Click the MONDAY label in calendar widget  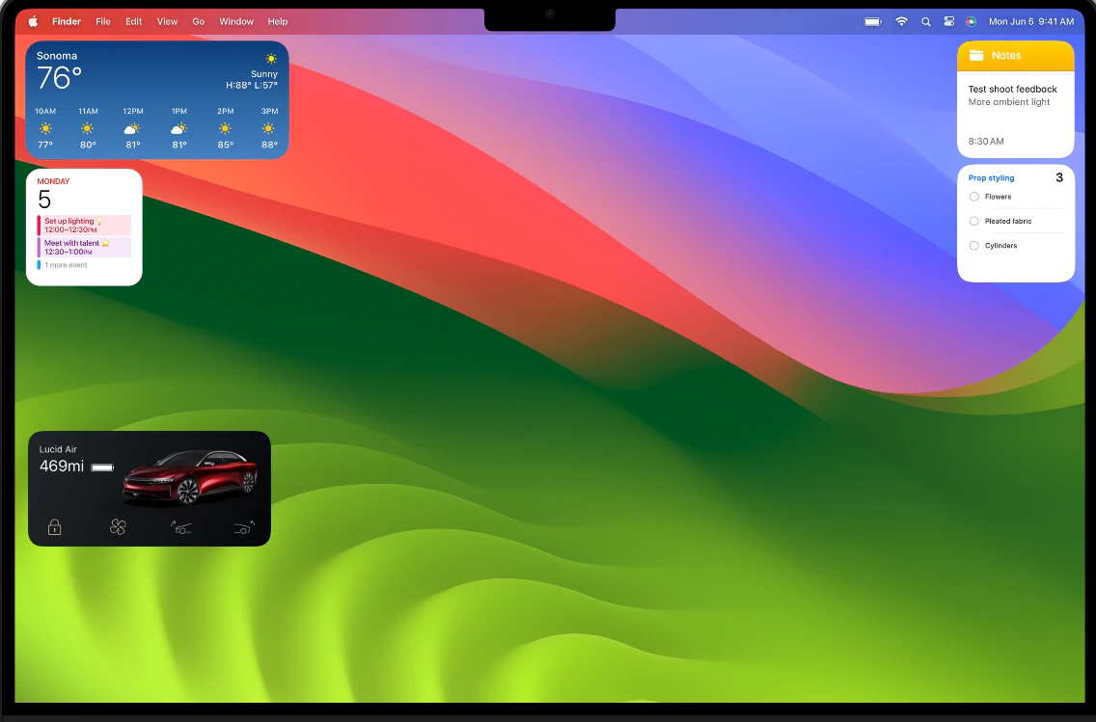click(x=53, y=181)
